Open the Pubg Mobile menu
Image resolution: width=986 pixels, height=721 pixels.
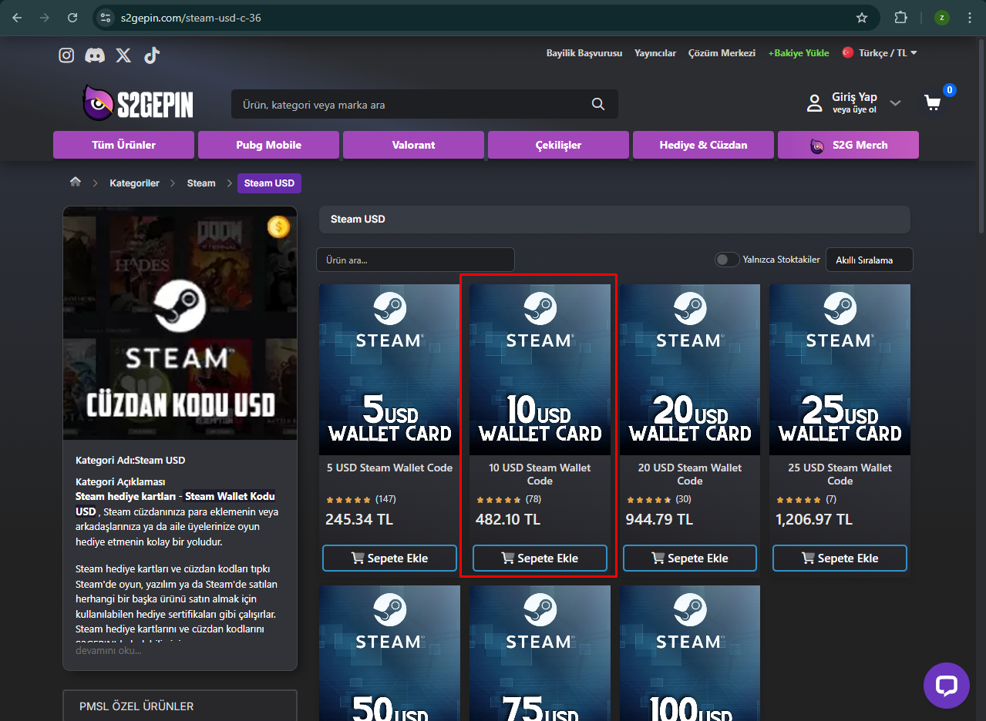[x=268, y=145]
